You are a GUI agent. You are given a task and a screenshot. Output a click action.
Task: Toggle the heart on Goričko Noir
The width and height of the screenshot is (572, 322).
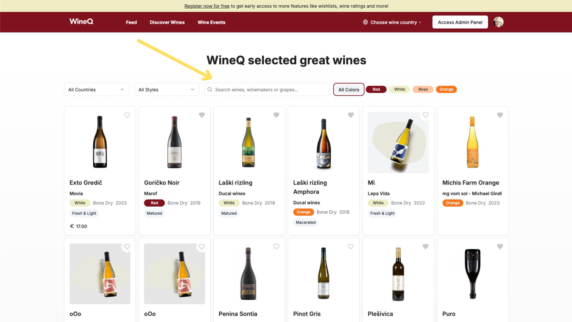[x=202, y=115]
